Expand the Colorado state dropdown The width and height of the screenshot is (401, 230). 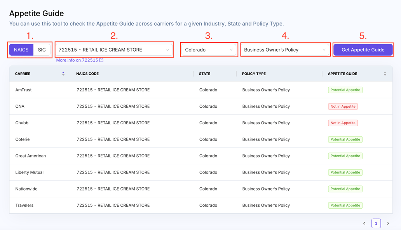(x=209, y=50)
